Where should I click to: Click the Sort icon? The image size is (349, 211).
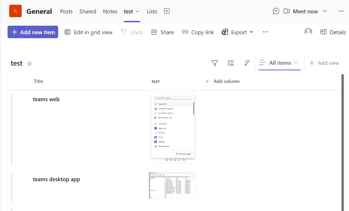(x=247, y=63)
